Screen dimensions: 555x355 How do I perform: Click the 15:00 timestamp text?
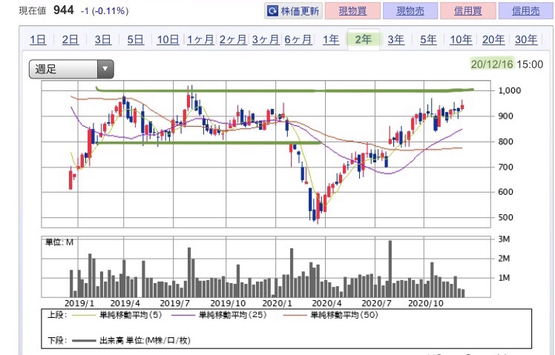tap(530, 64)
